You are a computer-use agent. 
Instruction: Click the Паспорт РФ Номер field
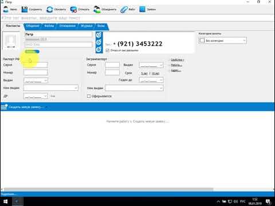click(36, 72)
